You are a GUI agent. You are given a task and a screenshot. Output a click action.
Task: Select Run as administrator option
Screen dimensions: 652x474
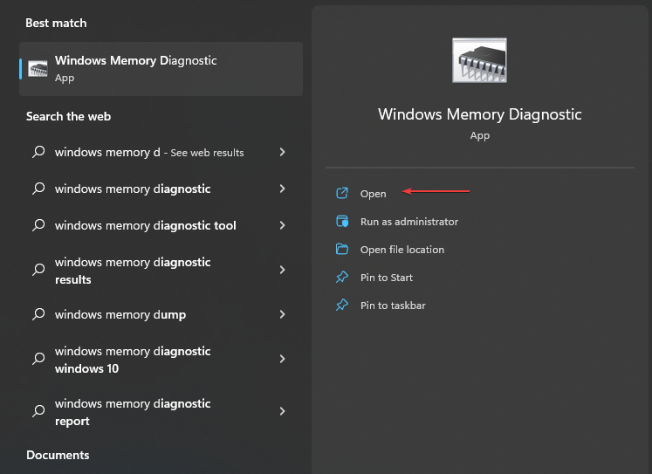pos(408,222)
